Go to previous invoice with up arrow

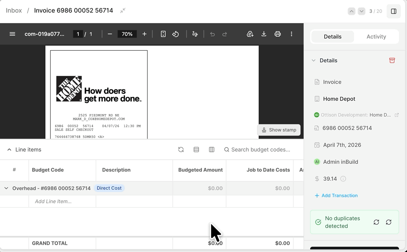tap(351, 11)
